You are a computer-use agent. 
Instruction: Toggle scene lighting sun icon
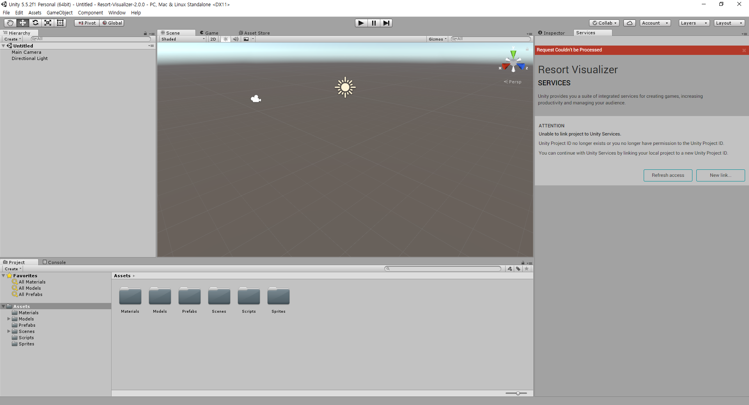(225, 39)
